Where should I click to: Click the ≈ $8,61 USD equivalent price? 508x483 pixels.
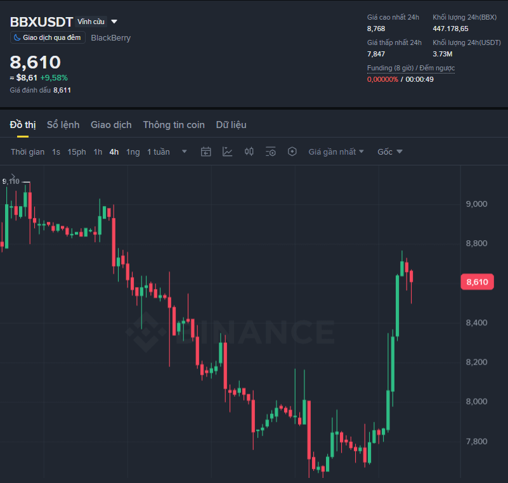point(23,78)
